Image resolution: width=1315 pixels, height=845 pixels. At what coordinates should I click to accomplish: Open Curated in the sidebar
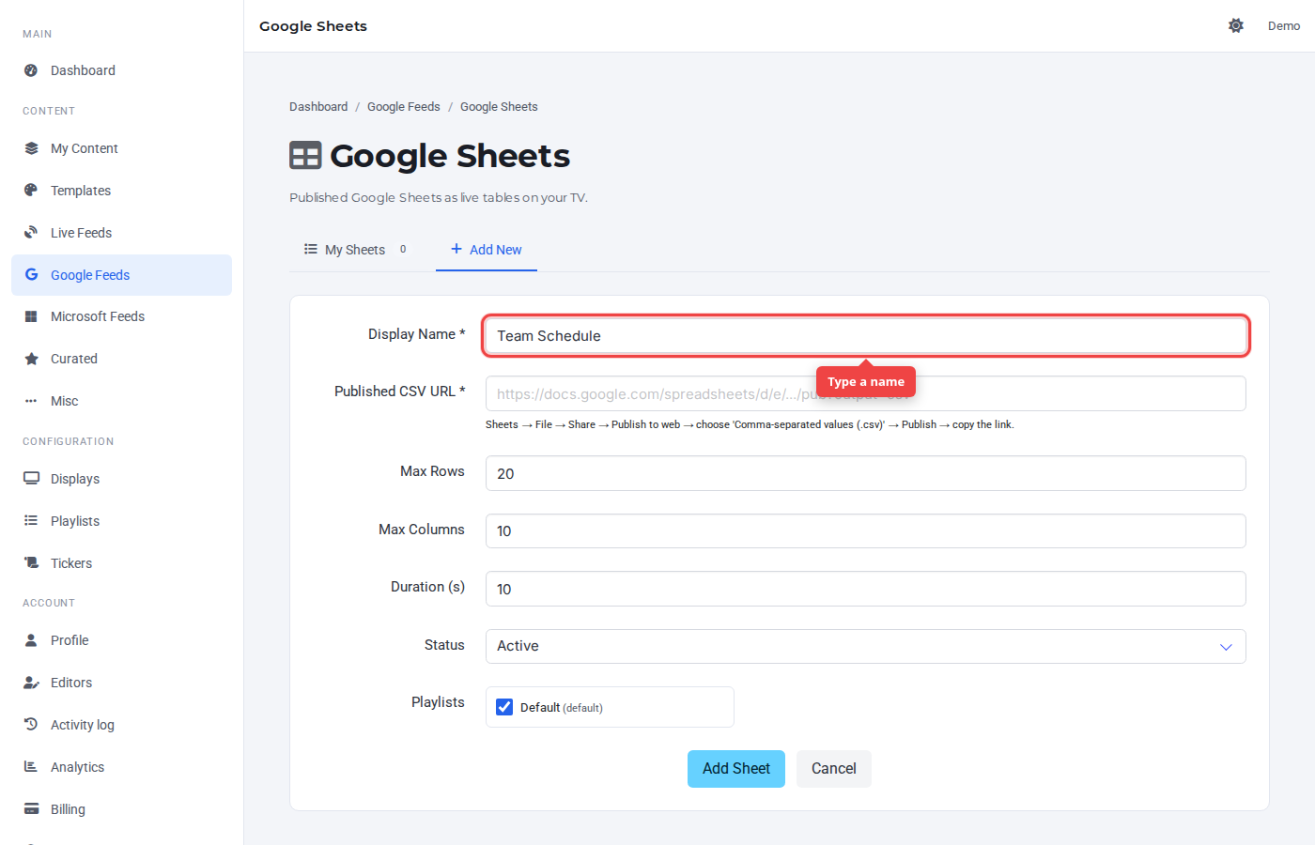click(x=121, y=359)
